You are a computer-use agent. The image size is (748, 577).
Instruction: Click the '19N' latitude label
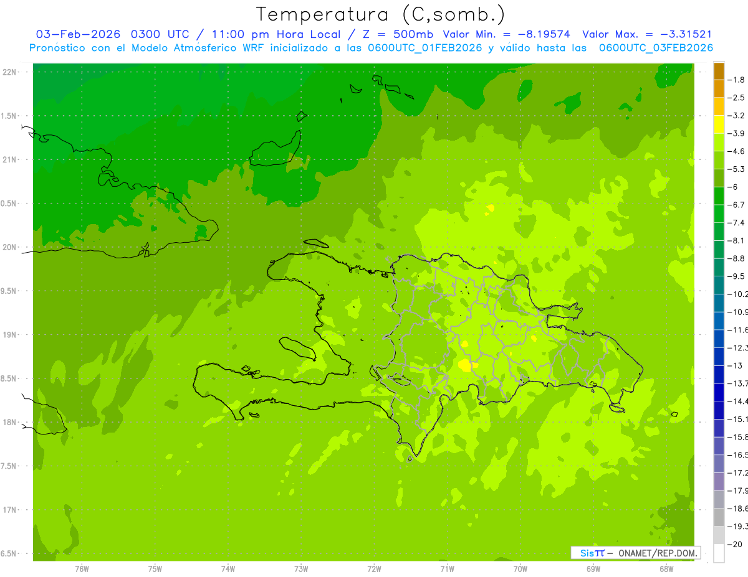click(9, 335)
